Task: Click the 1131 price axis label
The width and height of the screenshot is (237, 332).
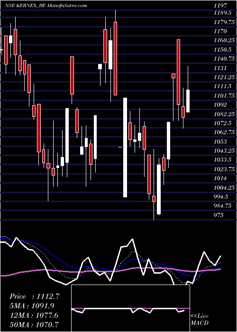Action: [x=220, y=68]
